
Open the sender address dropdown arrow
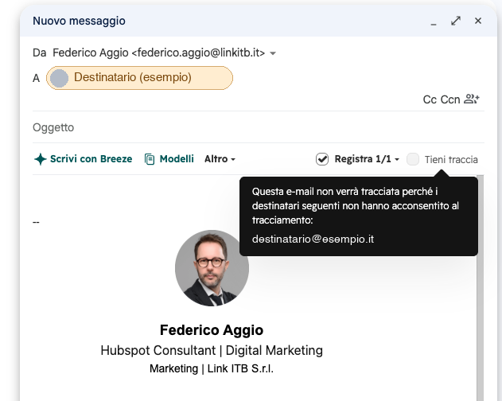pyautogui.click(x=273, y=53)
